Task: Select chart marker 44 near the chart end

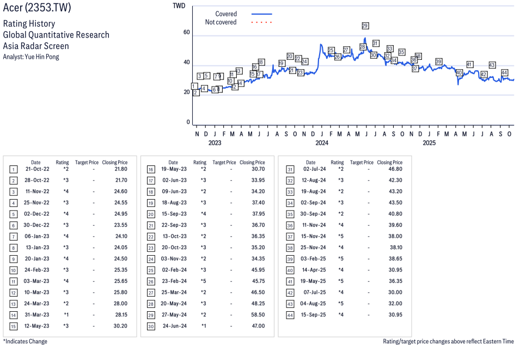Action: point(504,72)
